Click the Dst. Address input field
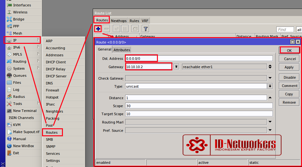This screenshot has width=302, height=167. (199, 58)
